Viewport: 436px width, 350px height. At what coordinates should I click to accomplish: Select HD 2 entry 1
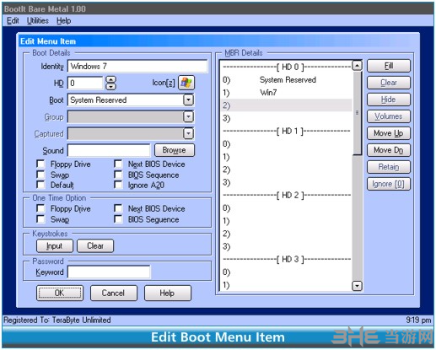(x=287, y=221)
